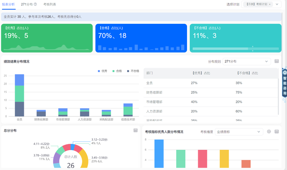The width and height of the screenshot is (287, 170).
Task: Select the 人力资源部 table row
Action: pos(211,111)
